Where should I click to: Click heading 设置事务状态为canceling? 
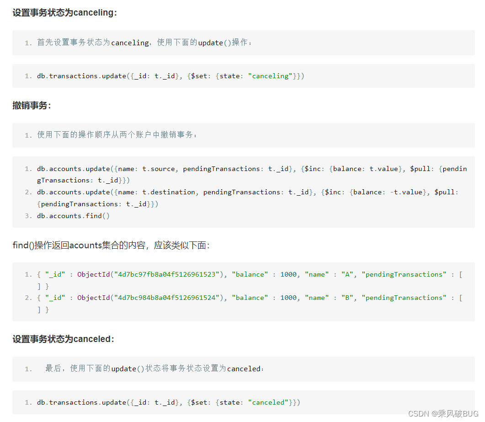click(x=64, y=13)
